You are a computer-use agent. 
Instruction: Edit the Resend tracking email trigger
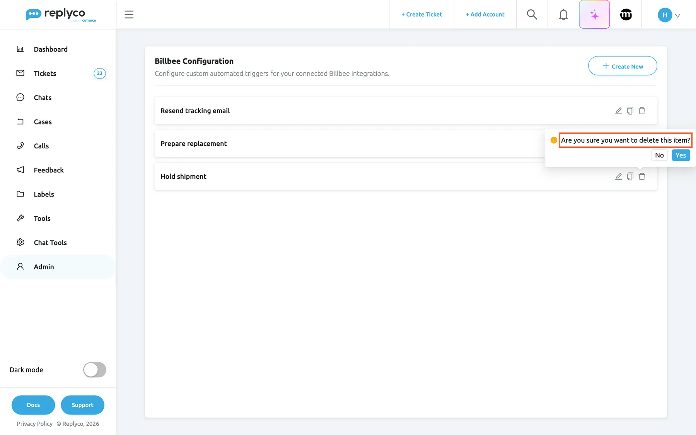point(619,111)
